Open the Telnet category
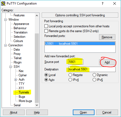Screen dimensions: 121x117 (x=17, y=58)
